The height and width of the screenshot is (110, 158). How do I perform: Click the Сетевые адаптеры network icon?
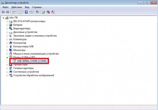coord(11,68)
